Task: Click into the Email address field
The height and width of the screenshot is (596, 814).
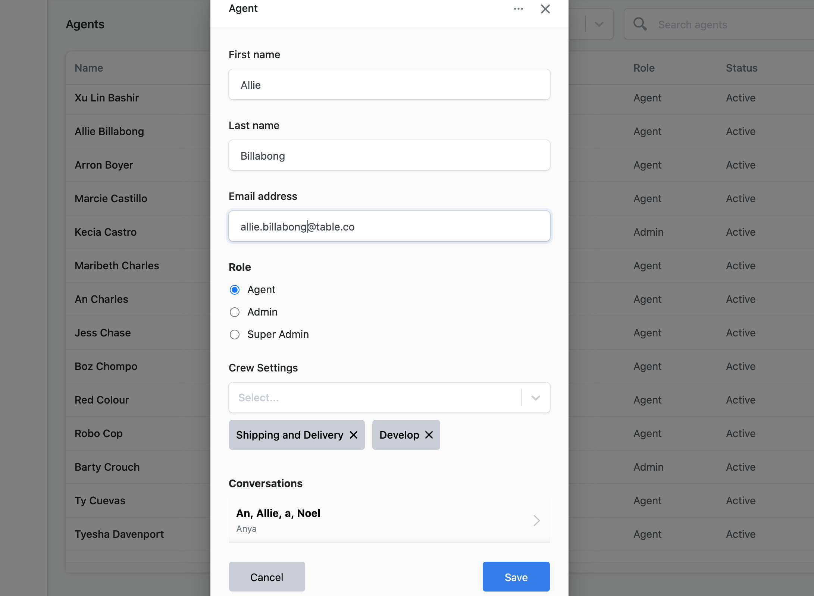Action: [x=389, y=226]
